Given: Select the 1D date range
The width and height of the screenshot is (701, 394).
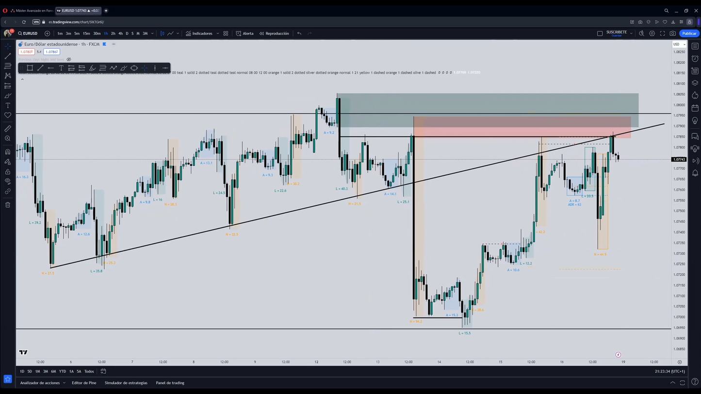Looking at the screenshot, I should click(x=22, y=371).
